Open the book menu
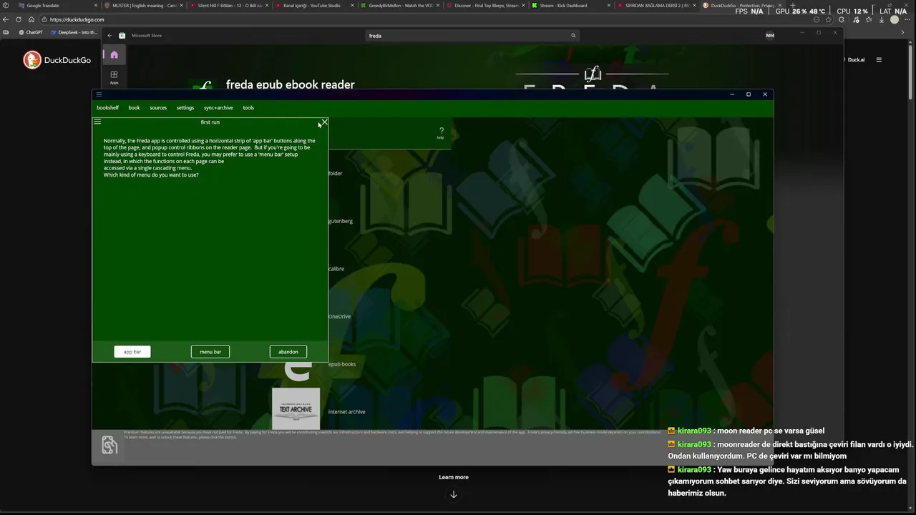Screen dimensions: 916x515 (x=134, y=108)
